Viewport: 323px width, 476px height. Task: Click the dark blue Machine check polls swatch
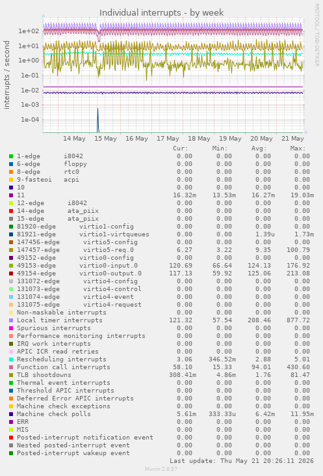click(11, 414)
